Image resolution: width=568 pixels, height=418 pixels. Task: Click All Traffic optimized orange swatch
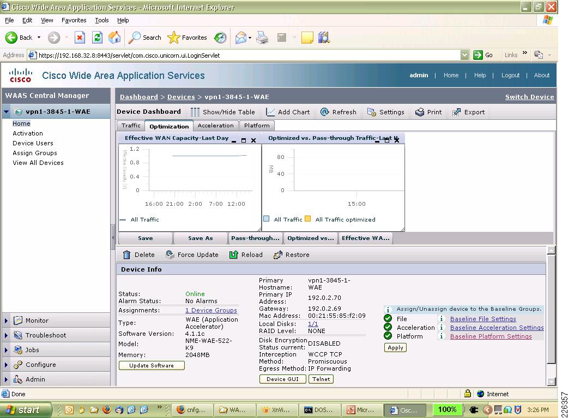308,219
